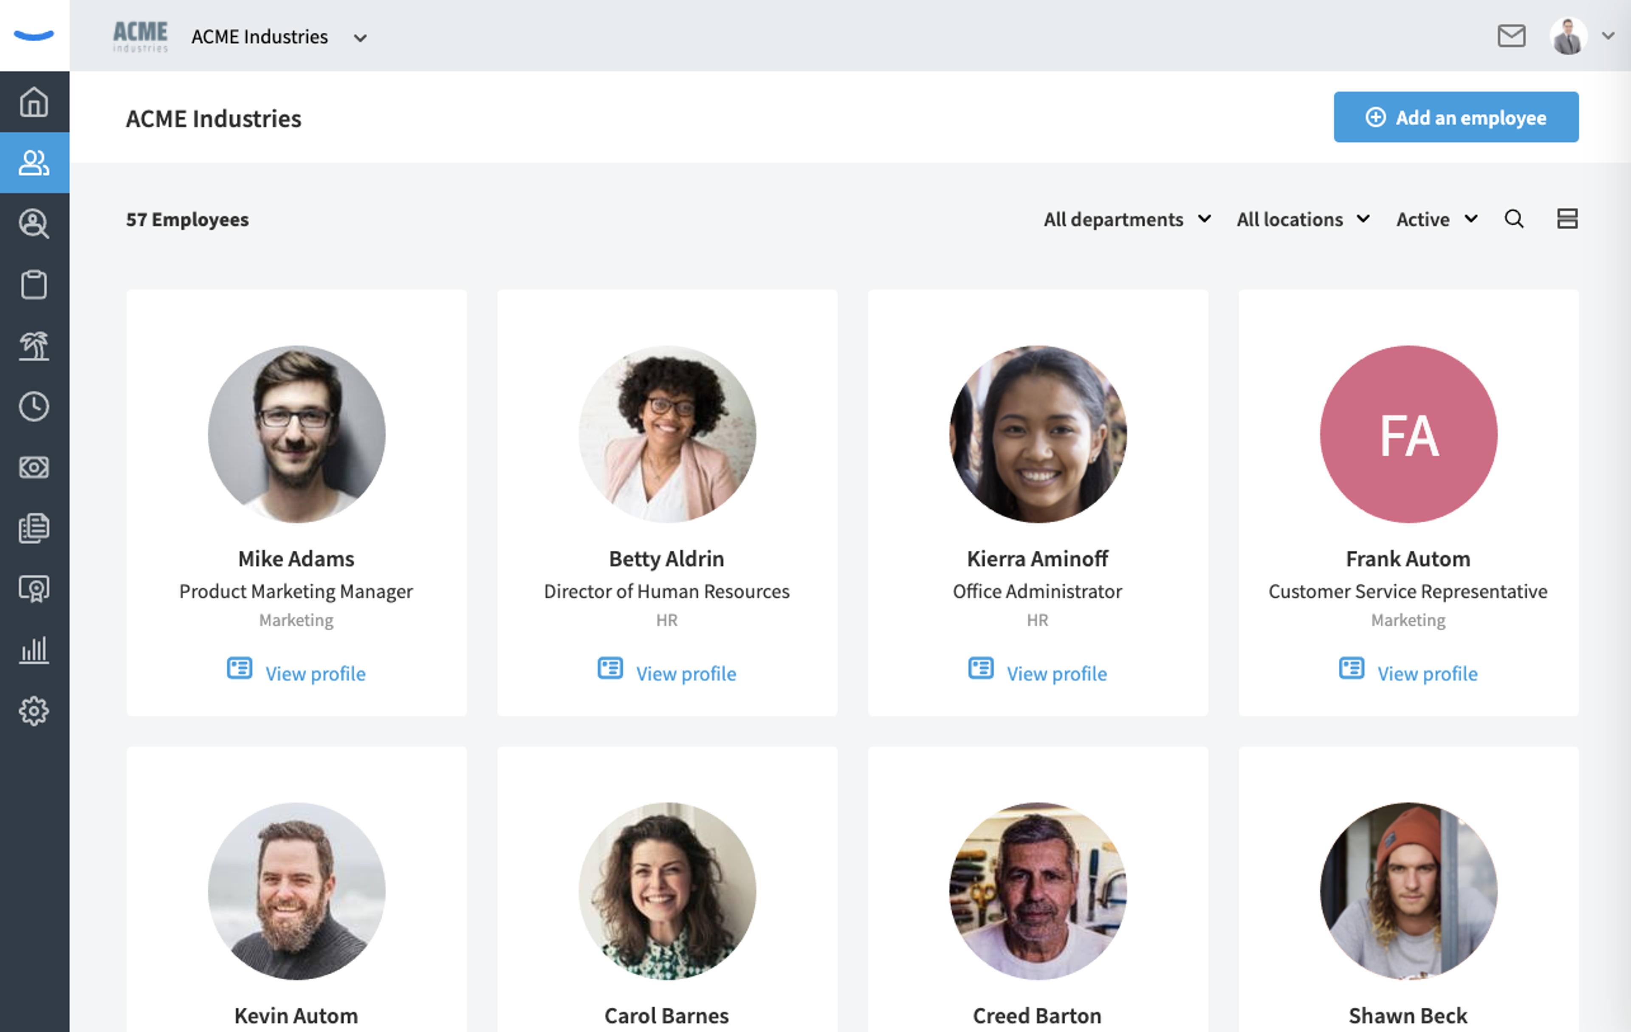Click the name Kevin Autom
Image resolution: width=1631 pixels, height=1032 pixels.
tap(296, 1016)
